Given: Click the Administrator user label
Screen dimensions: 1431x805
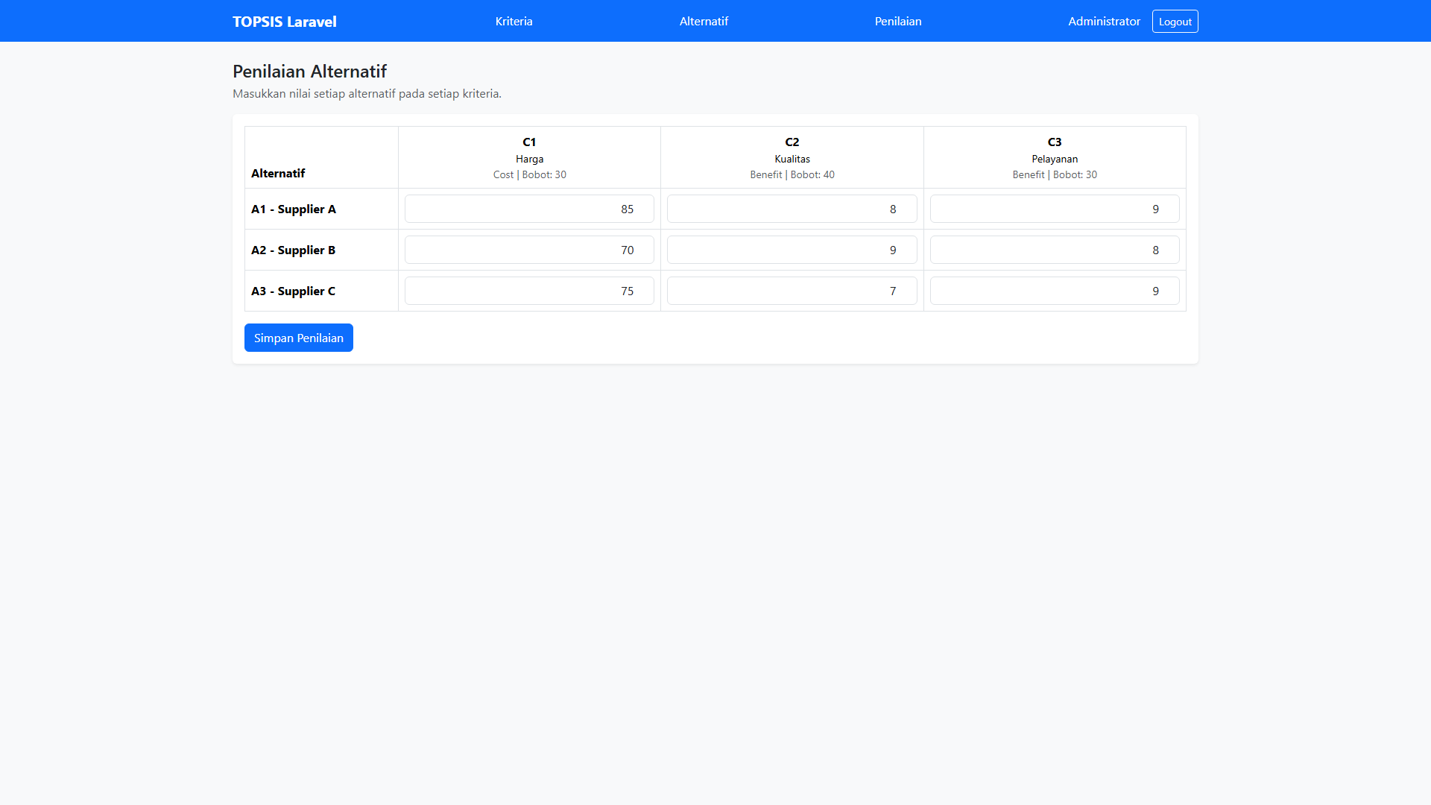Looking at the screenshot, I should click(x=1104, y=21).
